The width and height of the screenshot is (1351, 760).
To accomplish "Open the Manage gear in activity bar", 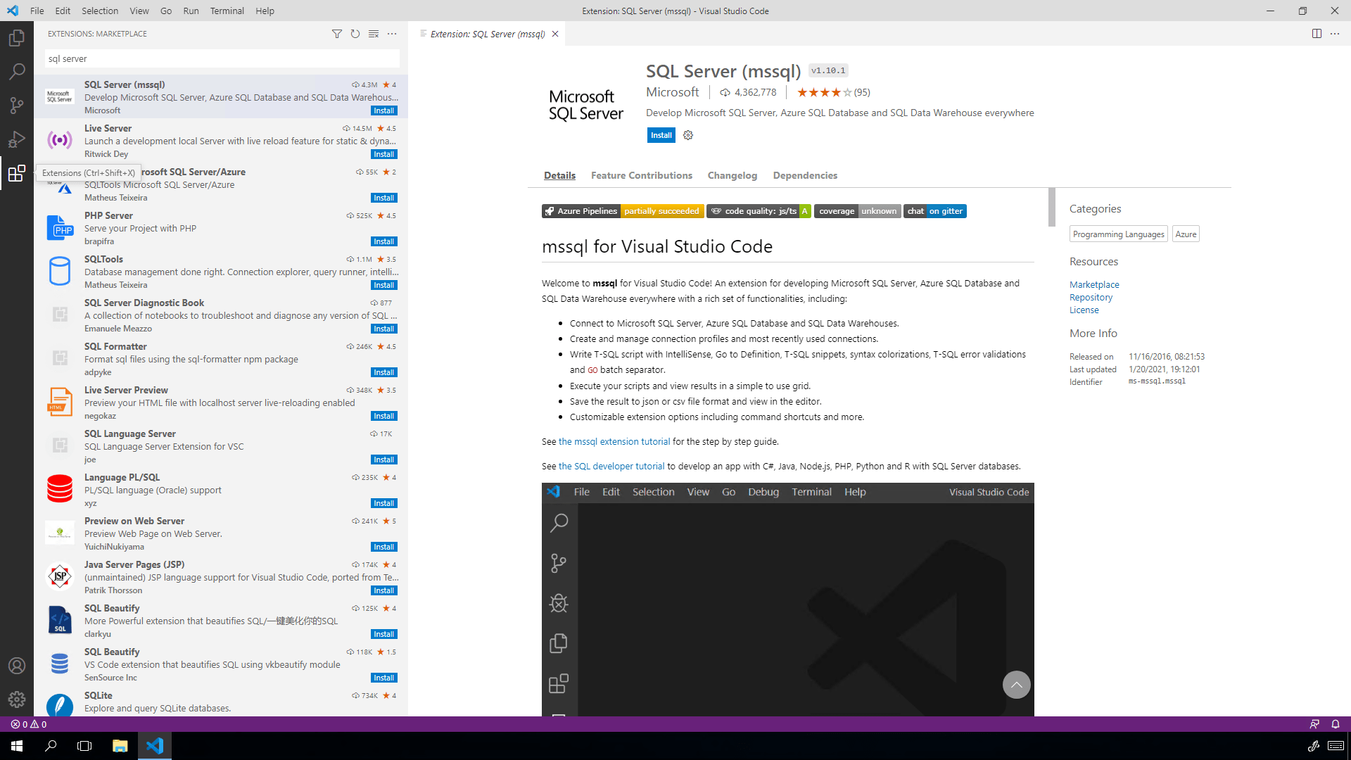I will click(x=17, y=699).
